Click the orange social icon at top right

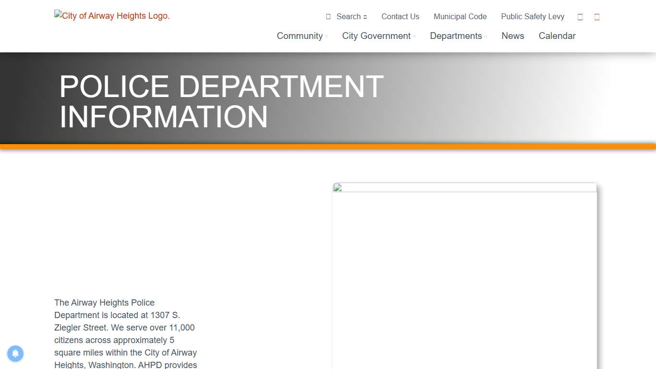point(597,16)
